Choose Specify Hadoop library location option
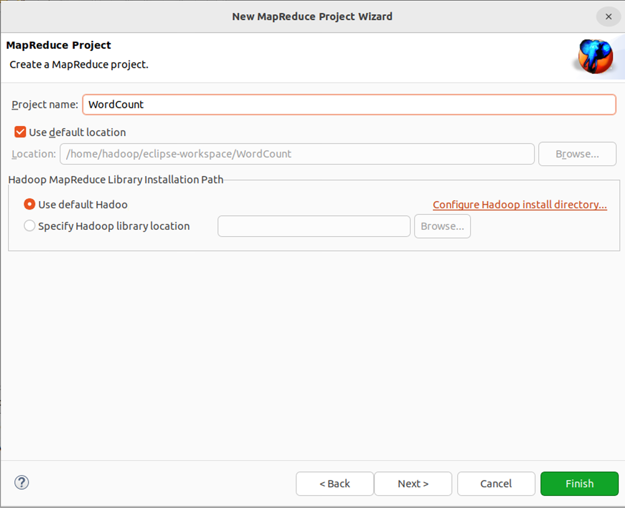This screenshot has height=508, width=625. pyautogui.click(x=30, y=226)
